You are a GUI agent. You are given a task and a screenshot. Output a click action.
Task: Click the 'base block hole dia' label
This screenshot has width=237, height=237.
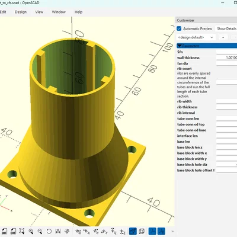pyautogui.click(x=192, y=165)
